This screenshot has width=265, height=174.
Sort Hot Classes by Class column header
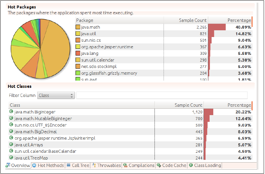82,105
